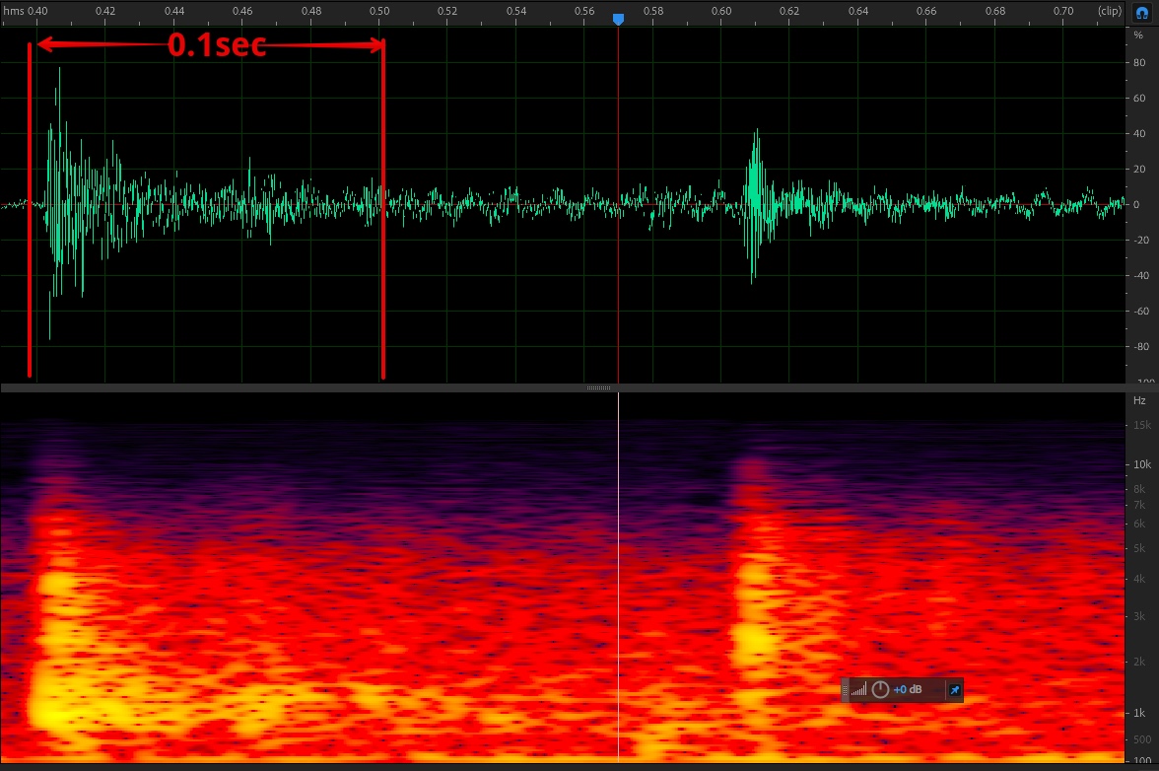Image resolution: width=1159 pixels, height=771 pixels.
Task: Click the Hz frequency scale unit label
Action: [1139, 401]
